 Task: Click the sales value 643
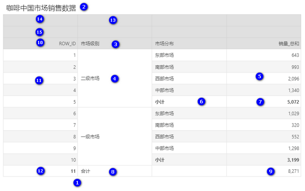[x=295, y=55]
